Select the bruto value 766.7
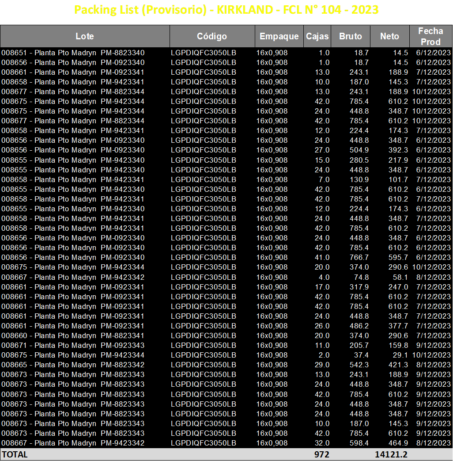The image size is (453, 461). tap(359, 258)
